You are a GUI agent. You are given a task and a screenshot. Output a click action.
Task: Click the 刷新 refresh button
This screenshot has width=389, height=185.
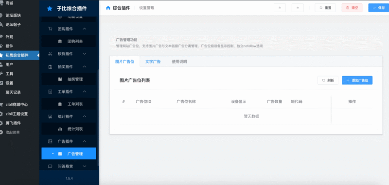pos(328,80)
